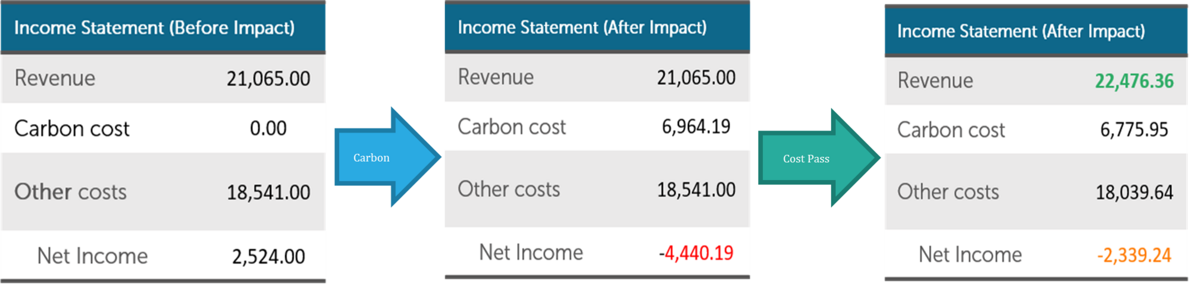Viewport: 1190px width, 284px height.
Task: Click the green revenue value 22,476.36
Action: (1134, 81)
